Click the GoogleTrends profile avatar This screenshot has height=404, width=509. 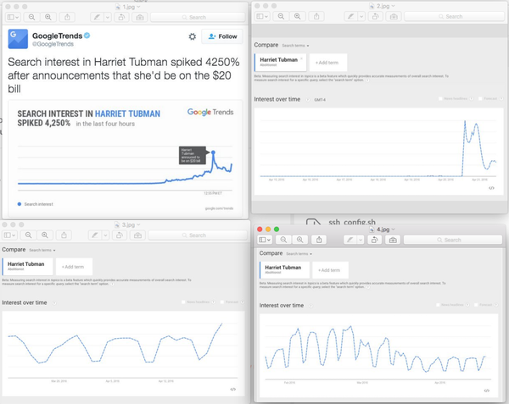pyautogui.click(x=18, y=39)
